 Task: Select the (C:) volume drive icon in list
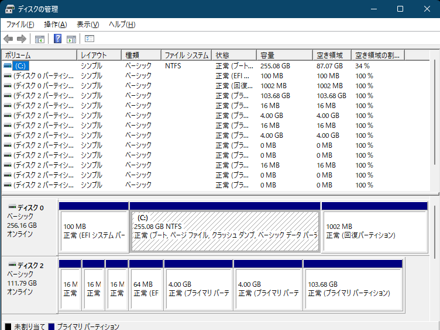(x=8, y=66)
